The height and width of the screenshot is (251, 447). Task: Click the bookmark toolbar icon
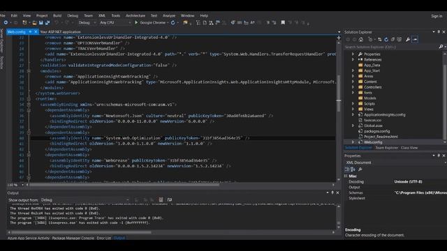pyautogui.click(x=283, y=22)
